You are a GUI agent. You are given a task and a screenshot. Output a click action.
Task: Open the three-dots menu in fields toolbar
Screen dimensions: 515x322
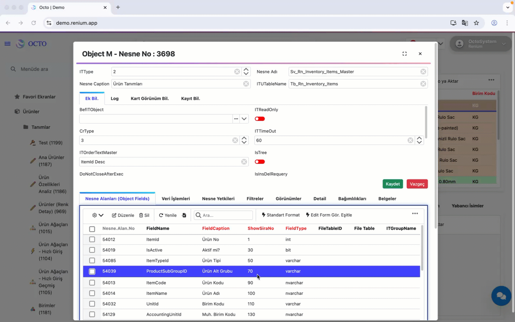click(415, 214)
